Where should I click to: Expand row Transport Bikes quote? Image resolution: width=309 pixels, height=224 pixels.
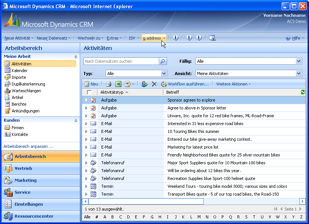pyautogui.click(x=86, y=194)
